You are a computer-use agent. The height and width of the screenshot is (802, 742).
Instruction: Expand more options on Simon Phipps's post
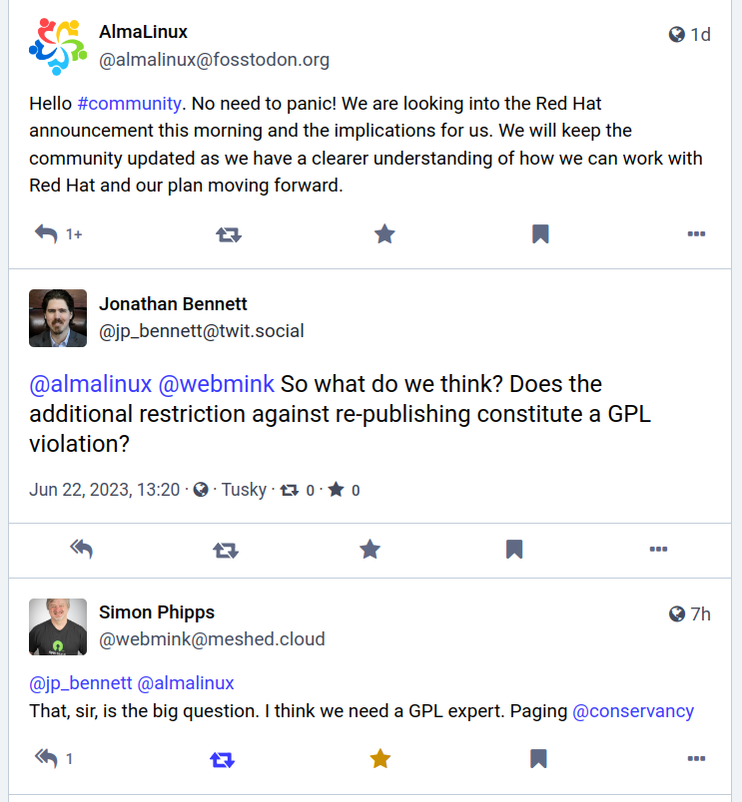[697, 759]
